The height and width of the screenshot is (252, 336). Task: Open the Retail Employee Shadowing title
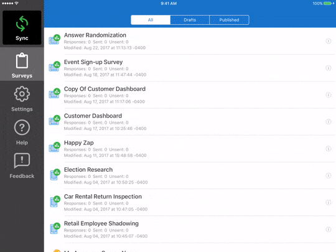(101, 223)
